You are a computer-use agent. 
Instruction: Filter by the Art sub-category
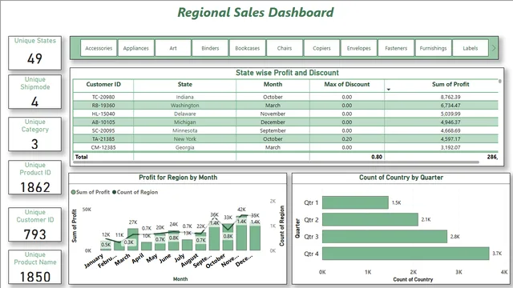point(173,48)
